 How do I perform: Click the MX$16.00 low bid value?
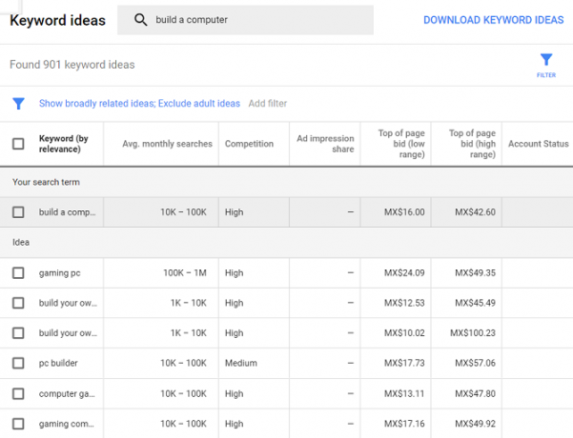click(404, 212)
